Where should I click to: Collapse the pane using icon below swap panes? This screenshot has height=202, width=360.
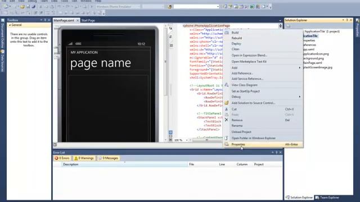[x=171, y=45]
